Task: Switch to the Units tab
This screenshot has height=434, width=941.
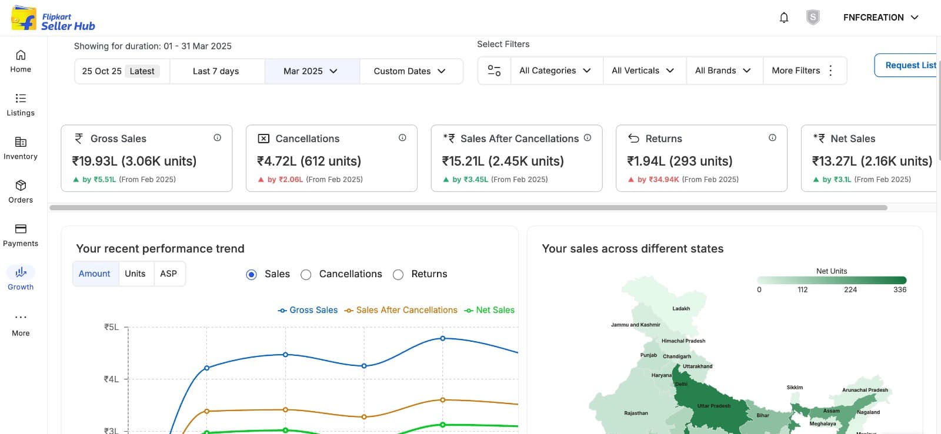Action: [135, 274]
